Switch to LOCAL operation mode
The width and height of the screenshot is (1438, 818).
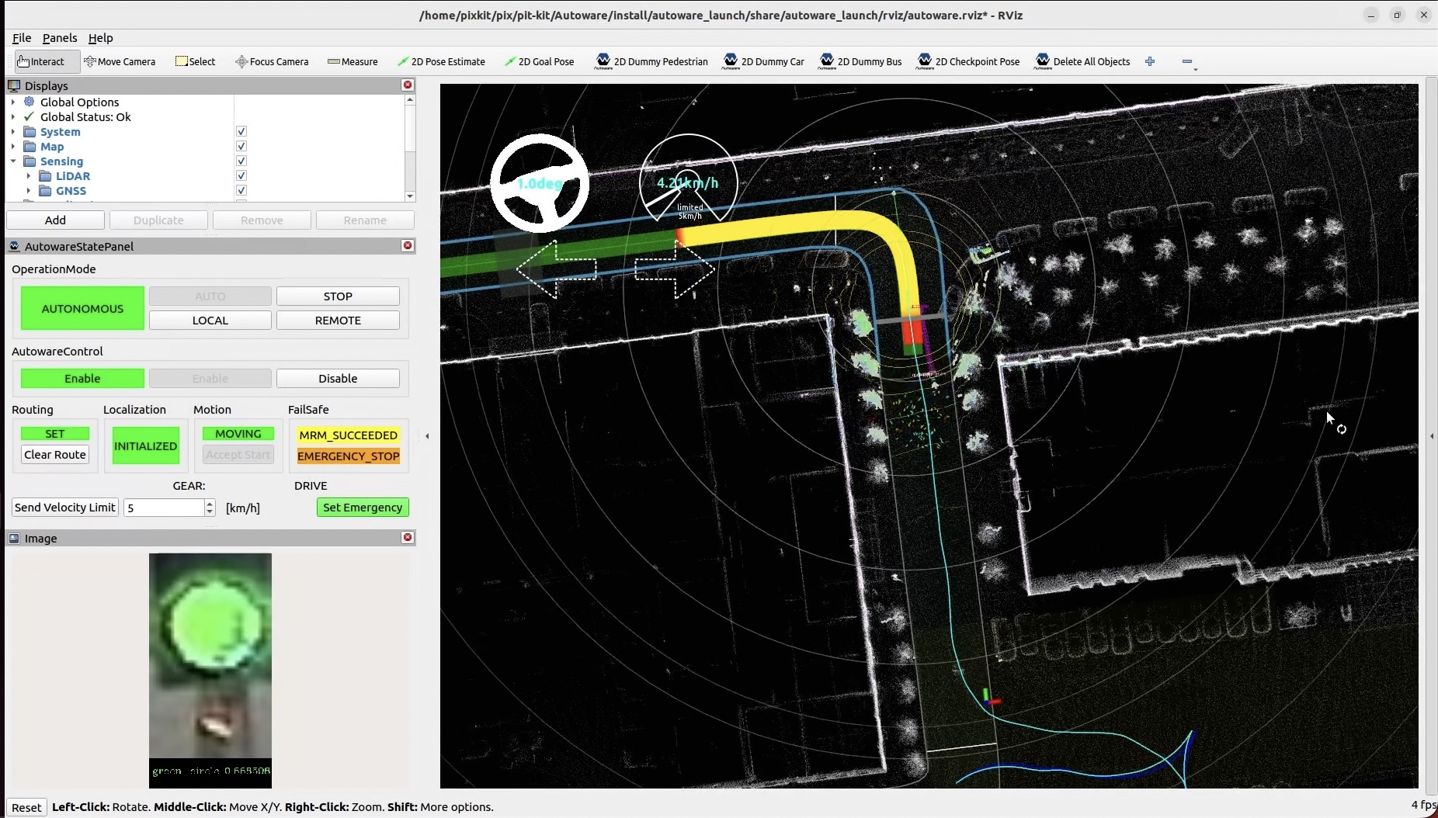pyautogui.click(x=210, y=320)
